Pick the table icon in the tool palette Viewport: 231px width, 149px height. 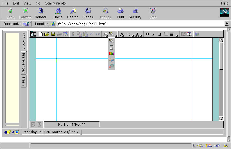point(112,47)
